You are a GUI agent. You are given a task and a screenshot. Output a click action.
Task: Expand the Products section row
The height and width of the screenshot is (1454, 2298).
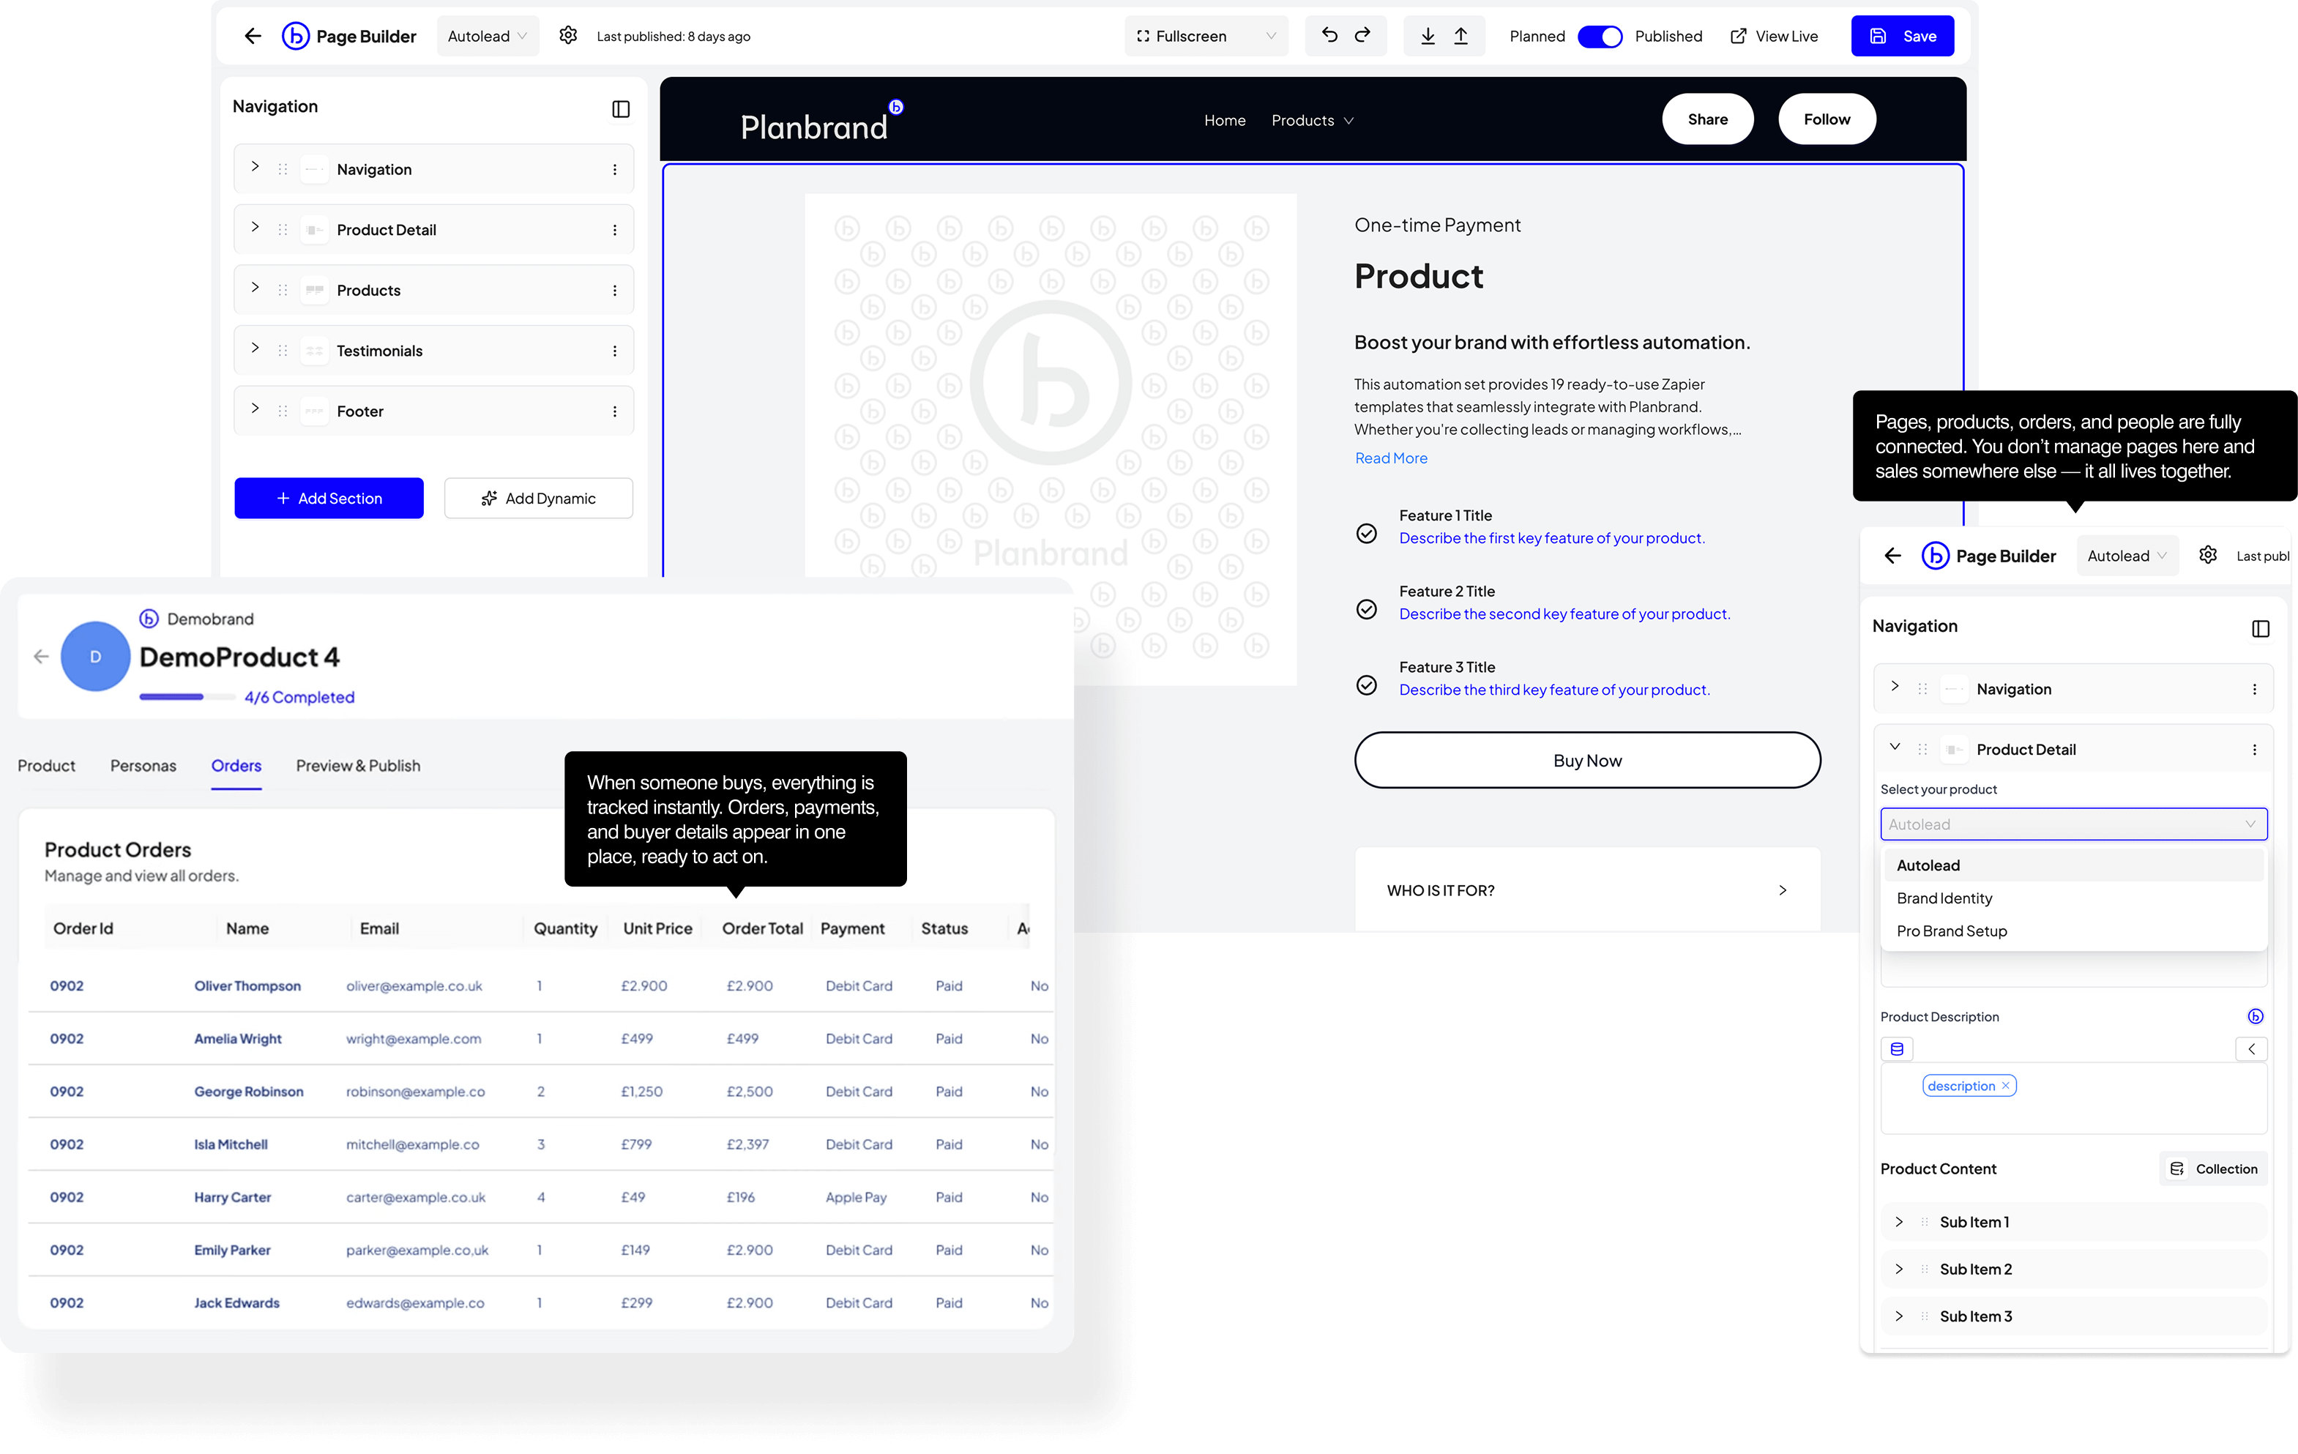(255, 288)
